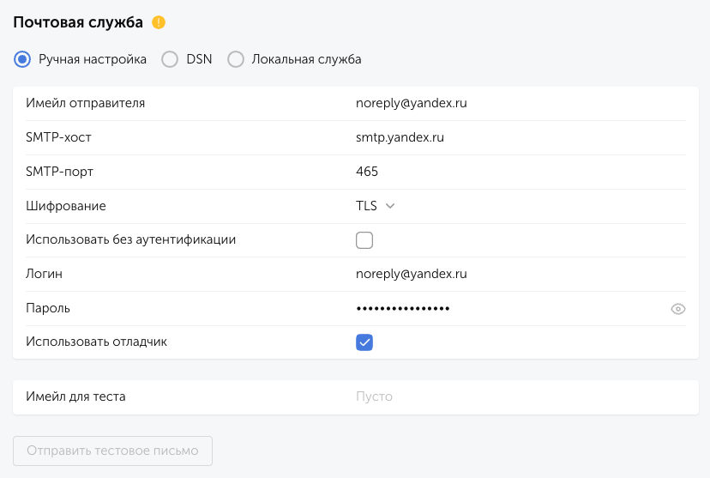This screenshot has height=478, width=710.
Task: Open the Шифрование TLS dropdown
Action: click(x=376, y=206)
